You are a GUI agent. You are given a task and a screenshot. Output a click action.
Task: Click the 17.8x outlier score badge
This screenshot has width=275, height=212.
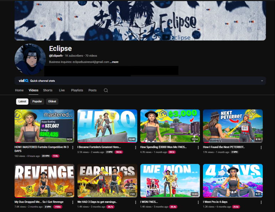(56, 156)
